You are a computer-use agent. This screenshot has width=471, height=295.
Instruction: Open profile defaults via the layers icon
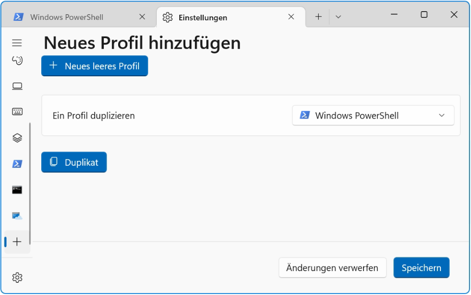click(x=17, y=138)
